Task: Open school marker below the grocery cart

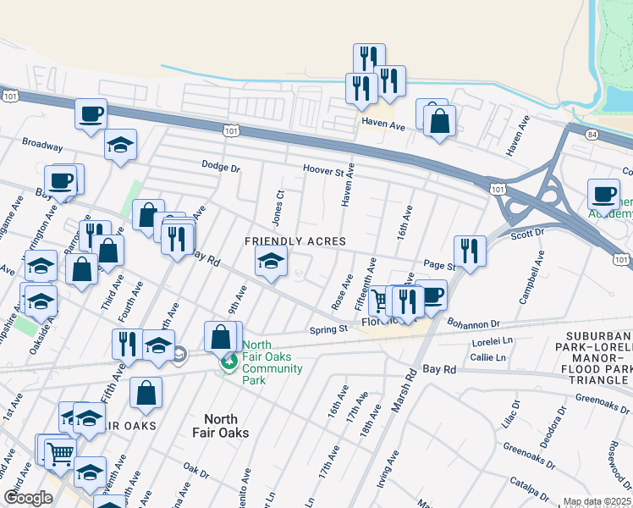Action: [x=90, y=473]
